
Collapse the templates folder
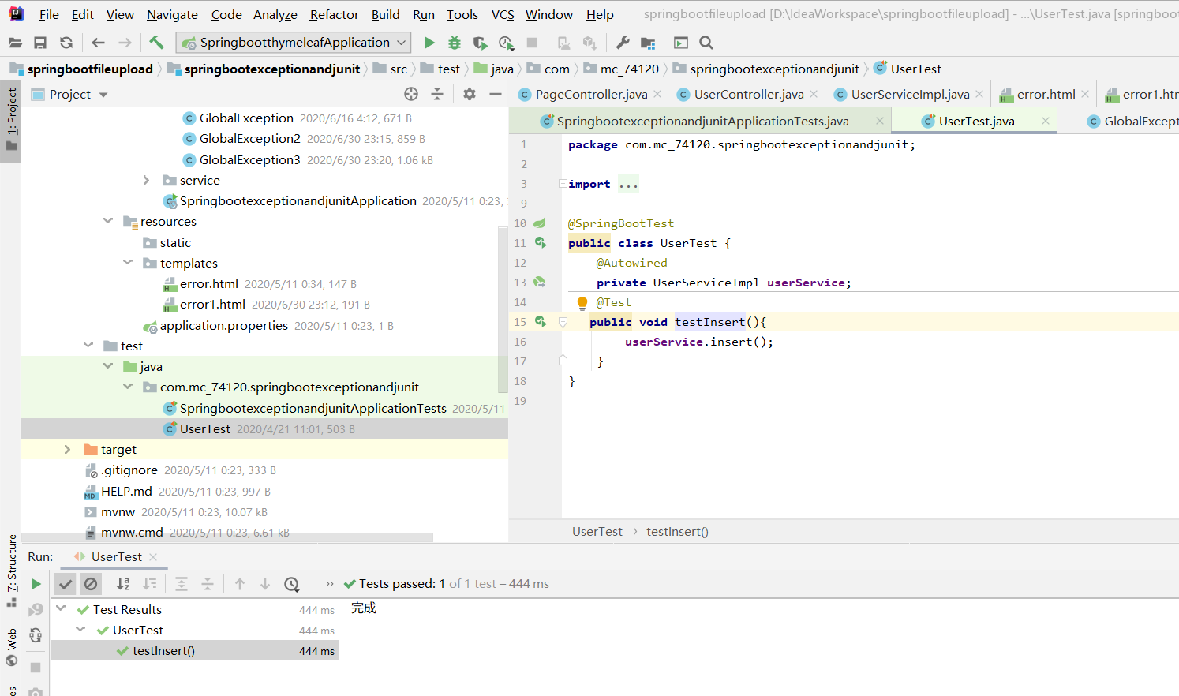pyautogui.click(x=128, y=263)
